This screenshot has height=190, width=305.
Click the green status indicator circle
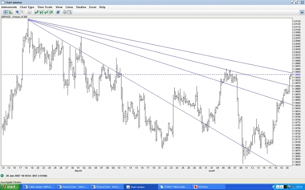pos(2,175)
